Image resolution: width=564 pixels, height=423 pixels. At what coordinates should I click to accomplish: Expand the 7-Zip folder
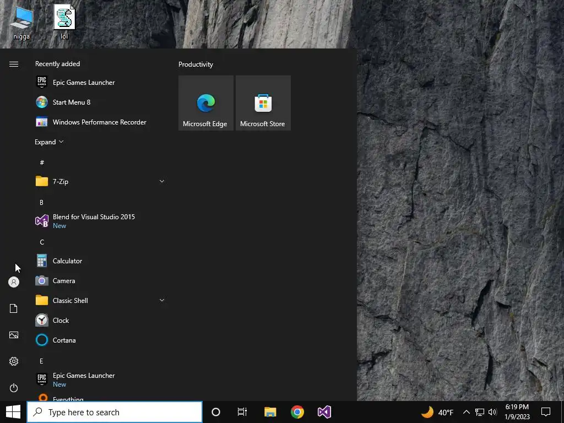100,181
